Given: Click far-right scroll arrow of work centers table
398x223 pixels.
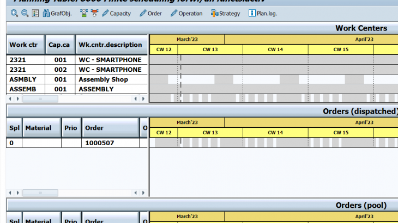Looking at the screenshot, I should [143, 98].
